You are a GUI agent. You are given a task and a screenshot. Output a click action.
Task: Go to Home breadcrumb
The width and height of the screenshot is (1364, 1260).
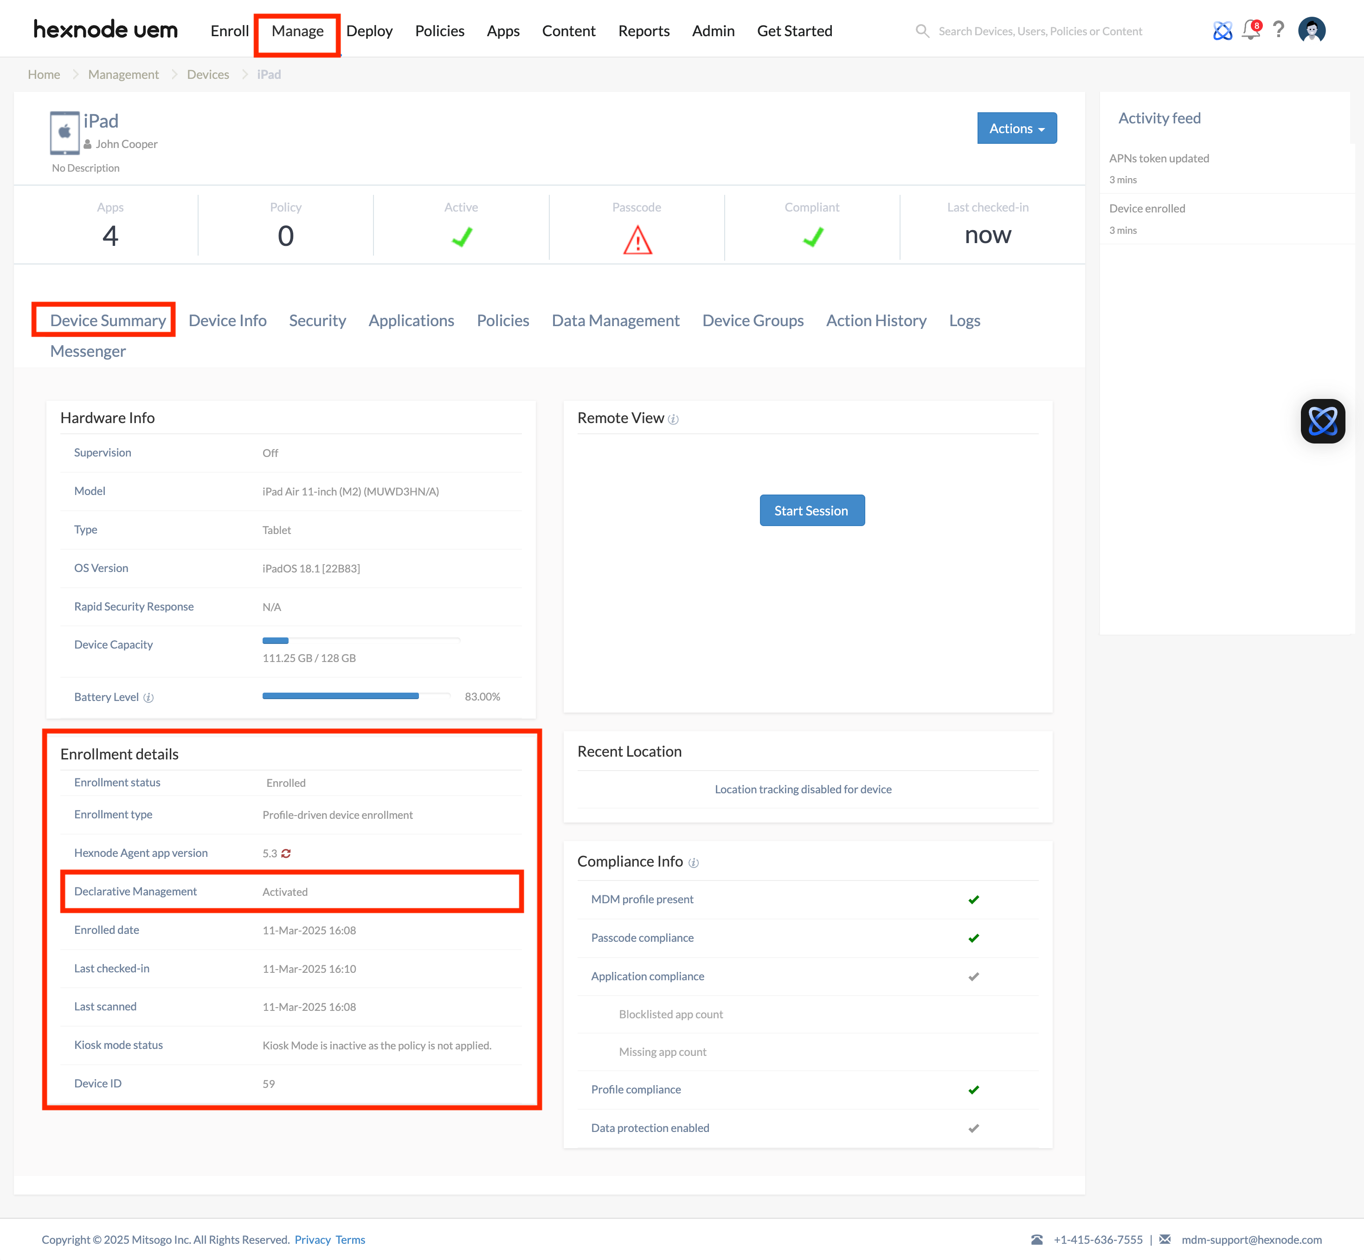click(44, 74)
